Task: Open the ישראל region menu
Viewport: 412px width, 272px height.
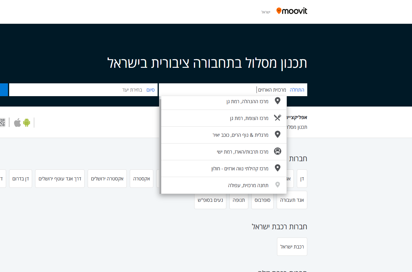Action: [265, 12]
